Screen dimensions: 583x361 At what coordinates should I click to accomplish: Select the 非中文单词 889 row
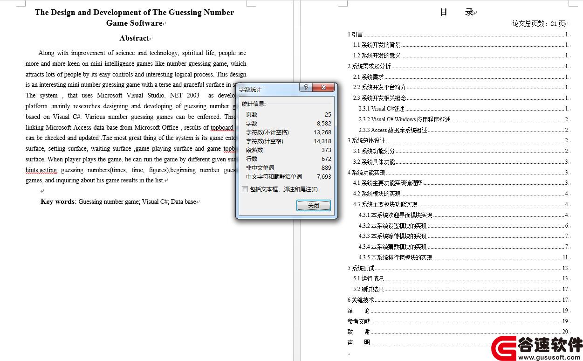point(288,167)
